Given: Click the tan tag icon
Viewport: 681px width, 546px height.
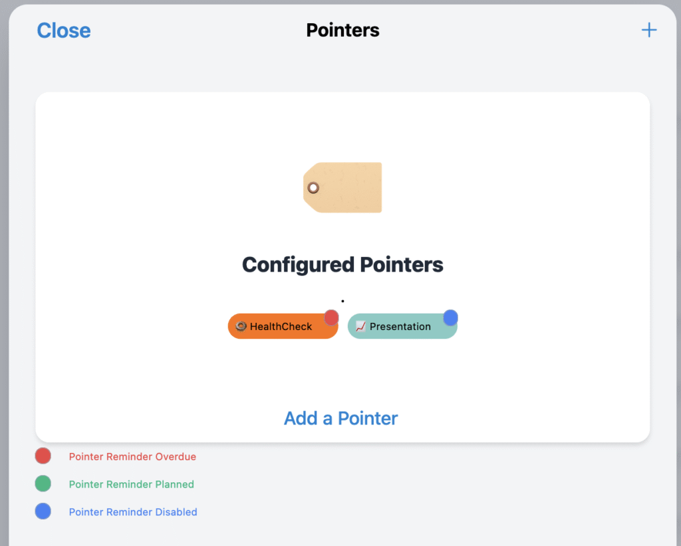Looking at the screenshot, I should pos(342,187).
